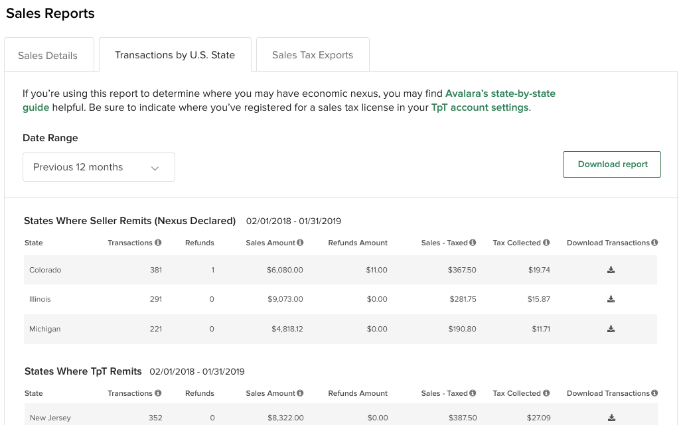
Task: Download Illinois transactions via download icon
Action: [x=611, y=300]
